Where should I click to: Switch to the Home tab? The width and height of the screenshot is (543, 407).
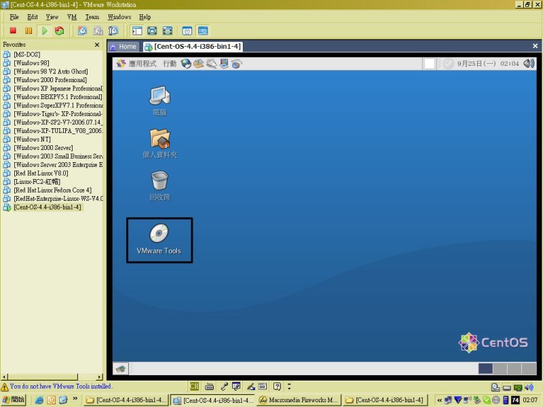coord(124,47)
